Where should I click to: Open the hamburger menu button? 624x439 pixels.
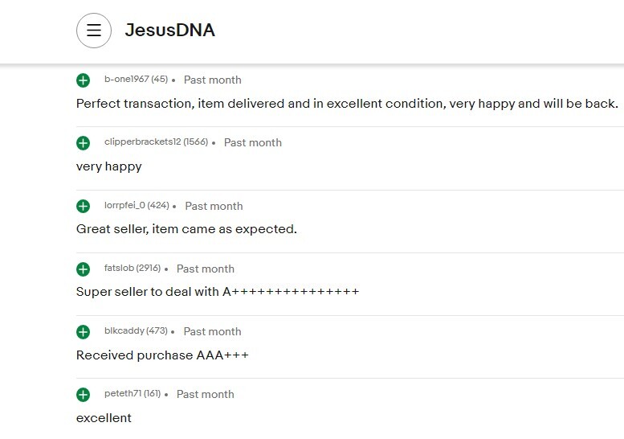tap(94, 31)
